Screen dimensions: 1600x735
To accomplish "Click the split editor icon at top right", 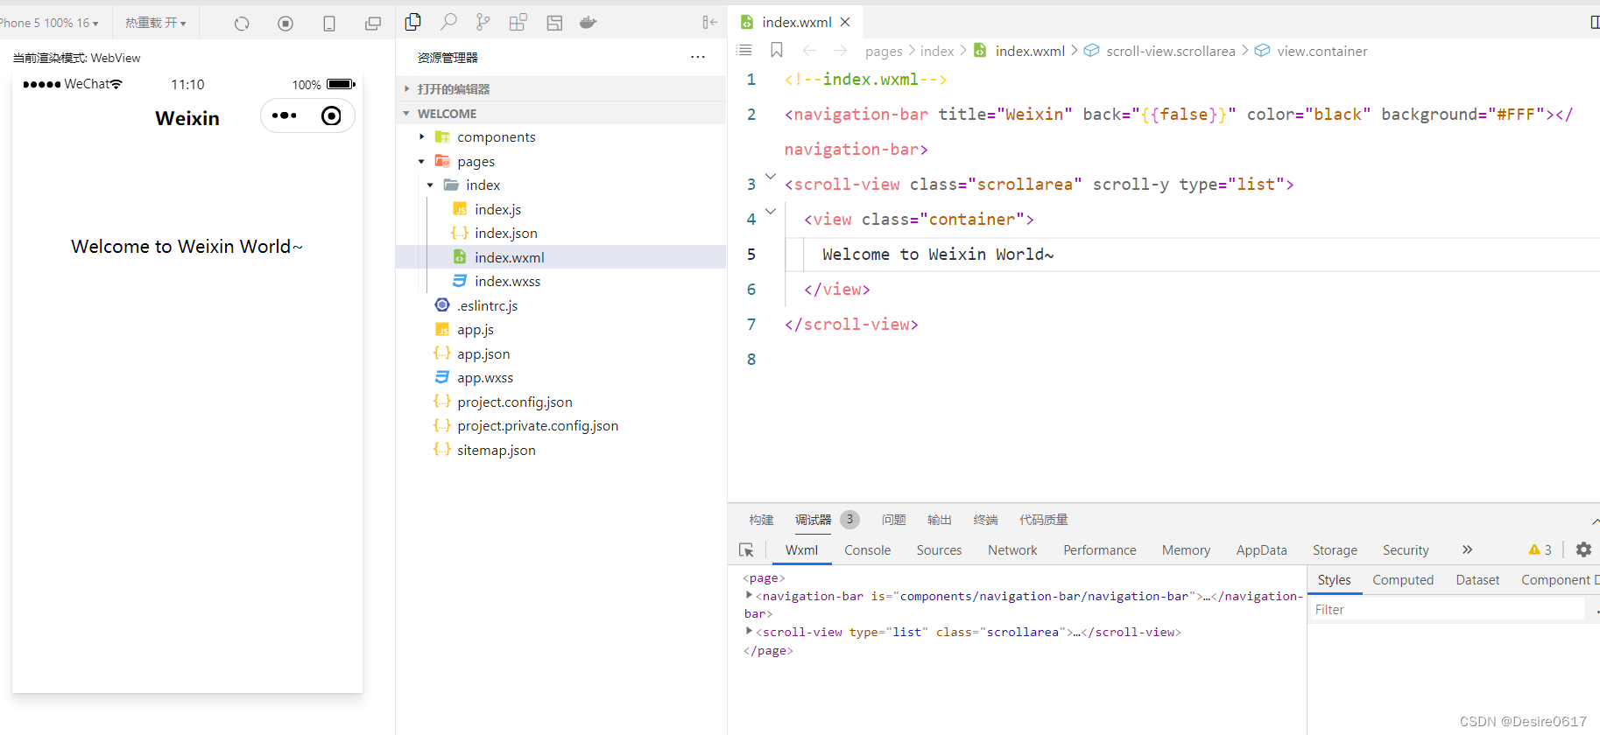I will click(1595, 22).
